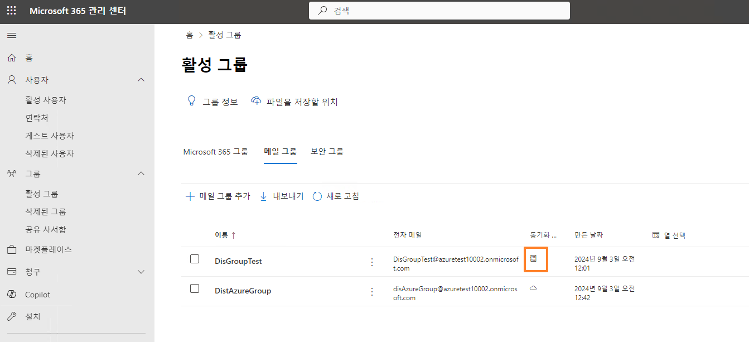Open the more options dots for DisGroupTest
749x342 pixels.
click(x=372, y=262)
